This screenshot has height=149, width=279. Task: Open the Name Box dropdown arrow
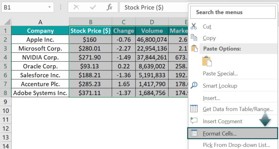49,7
